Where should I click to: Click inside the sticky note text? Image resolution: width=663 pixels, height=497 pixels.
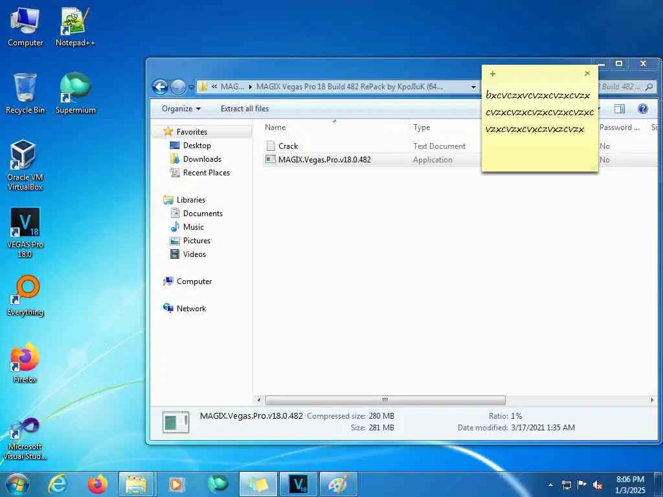click(539, 113)
